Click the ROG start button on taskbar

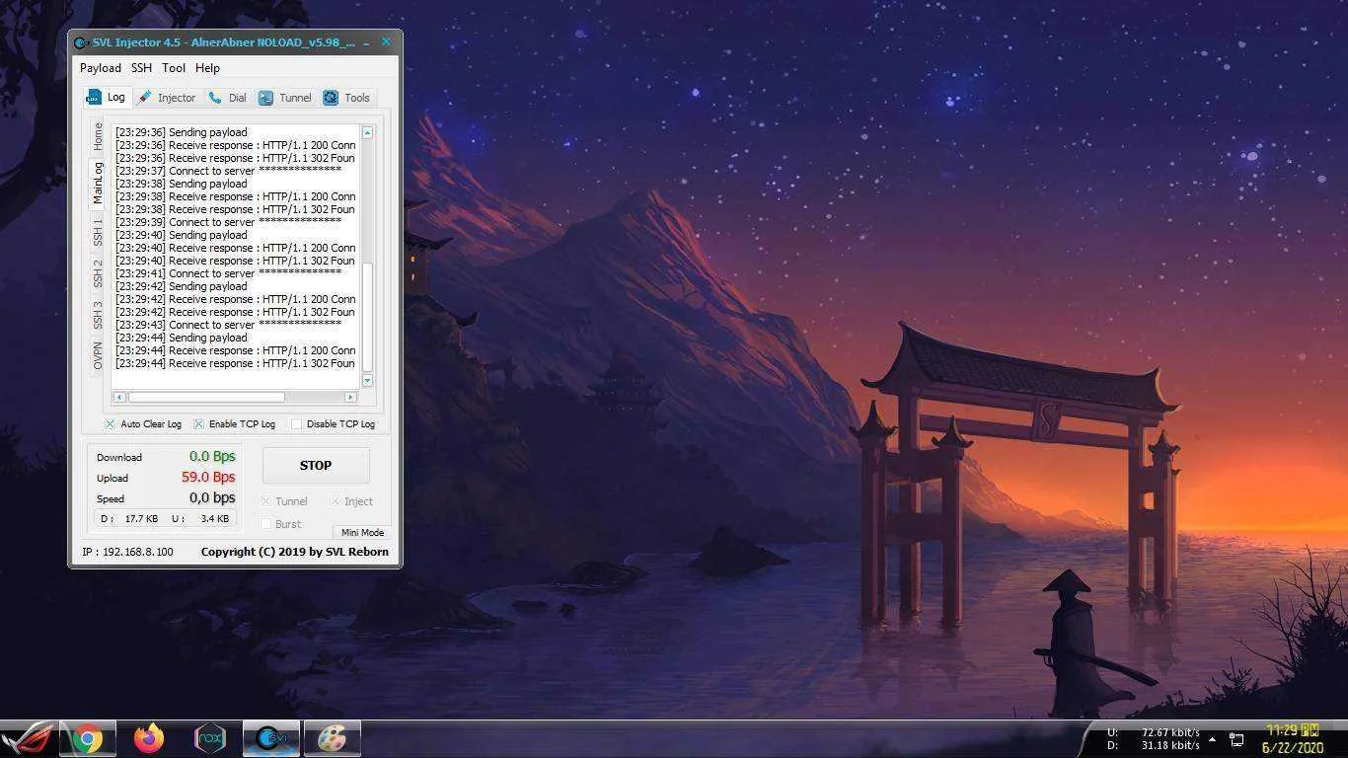click(x=29, y=738)
